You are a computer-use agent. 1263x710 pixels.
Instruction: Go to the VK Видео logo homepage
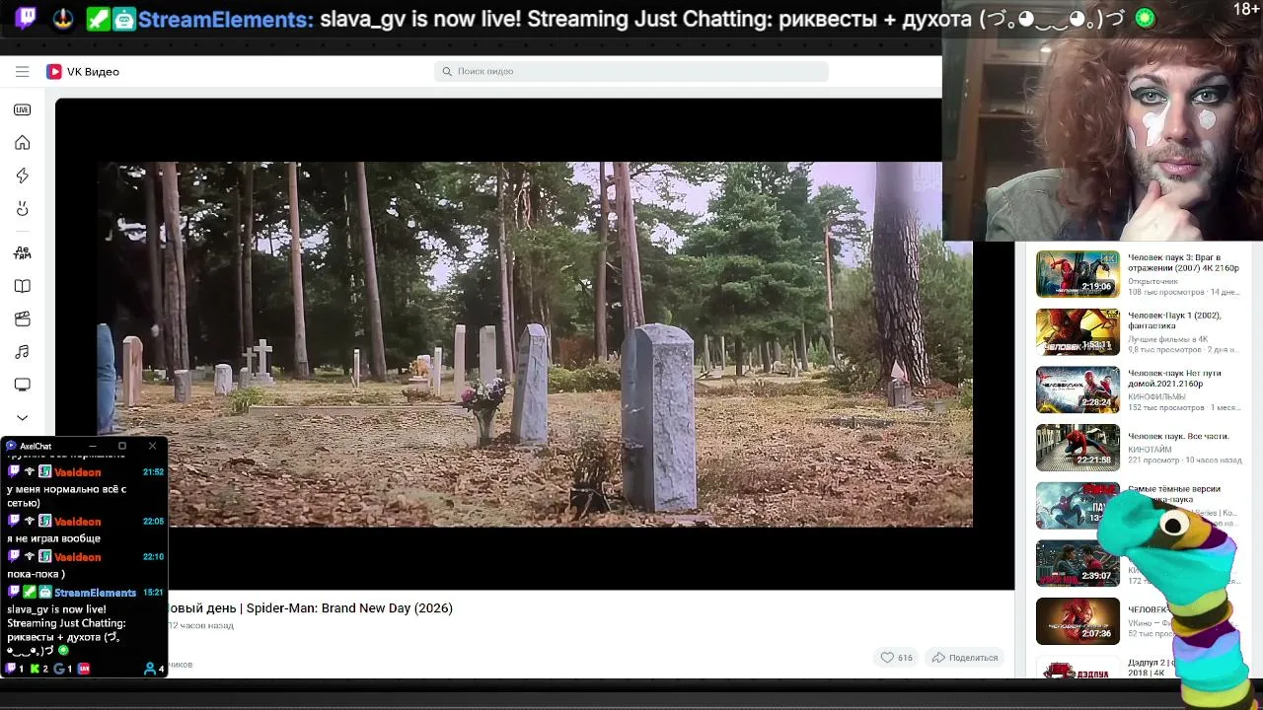[x=83, y=71]
